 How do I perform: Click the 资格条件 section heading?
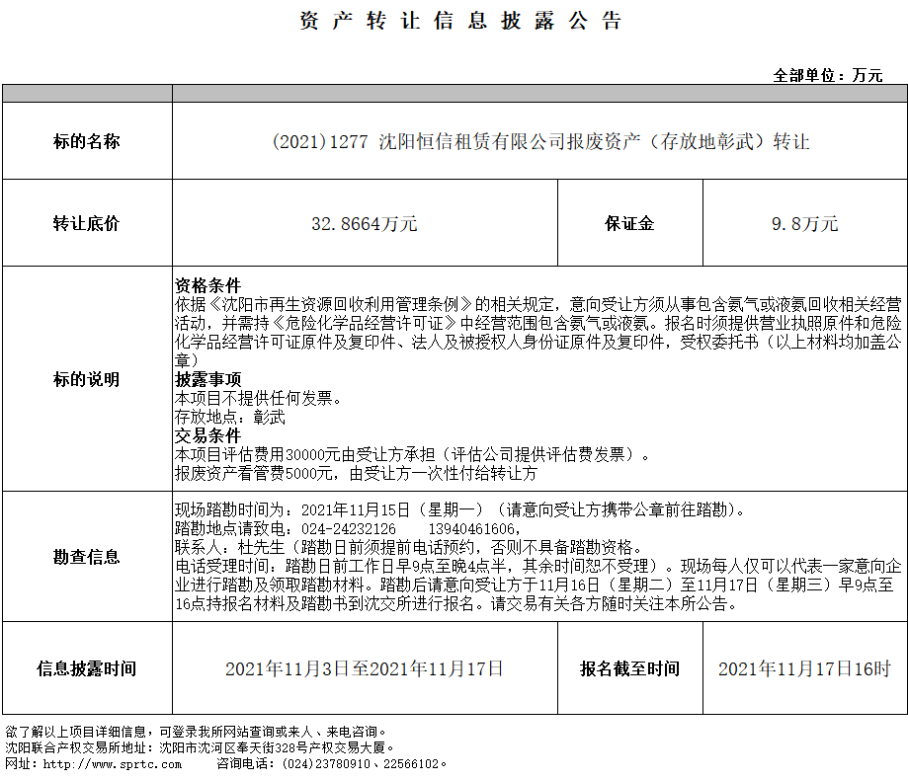[x=207, y=284]
